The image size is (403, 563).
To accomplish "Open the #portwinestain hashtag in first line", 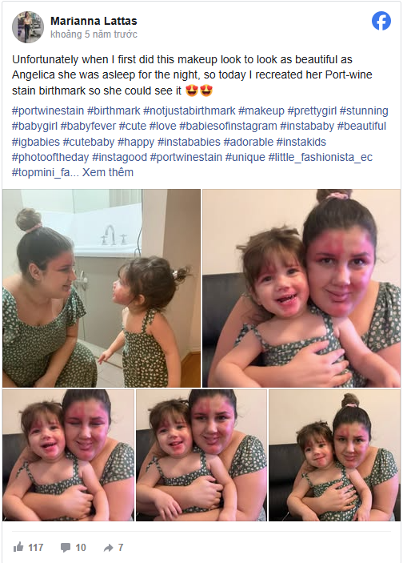I will 48,111.
